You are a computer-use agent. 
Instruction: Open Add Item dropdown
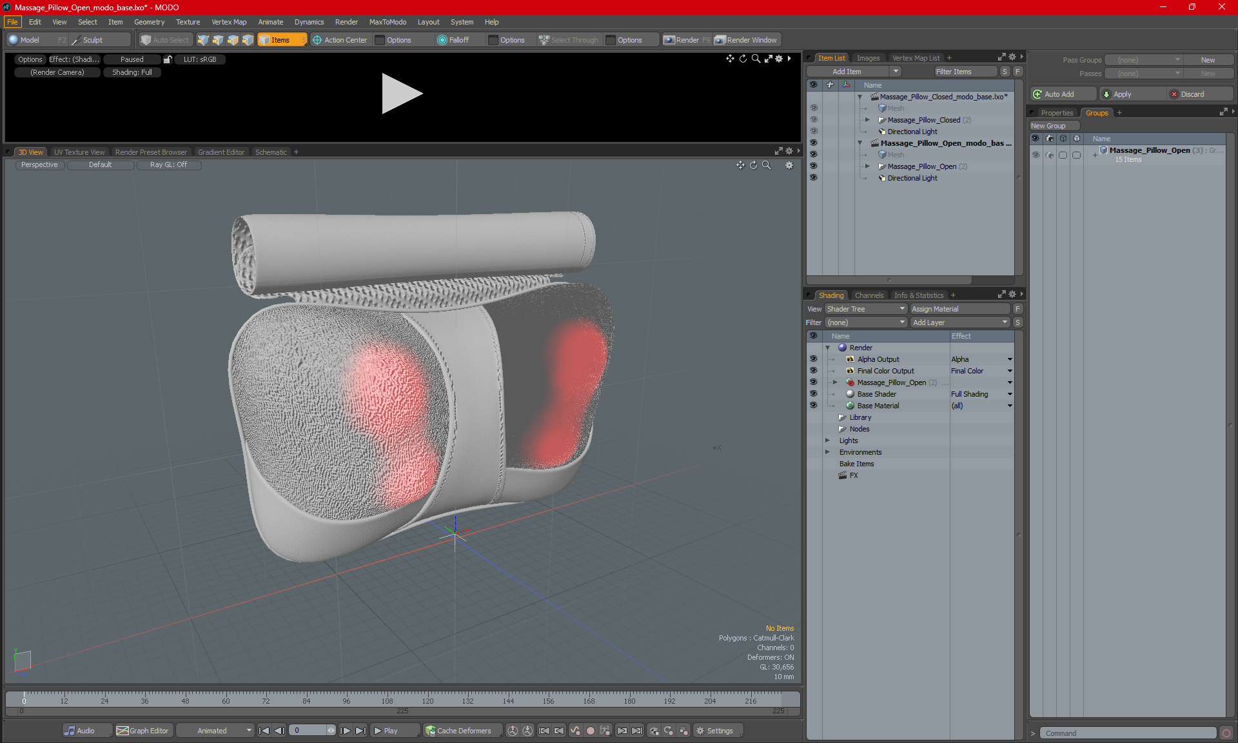896,72
